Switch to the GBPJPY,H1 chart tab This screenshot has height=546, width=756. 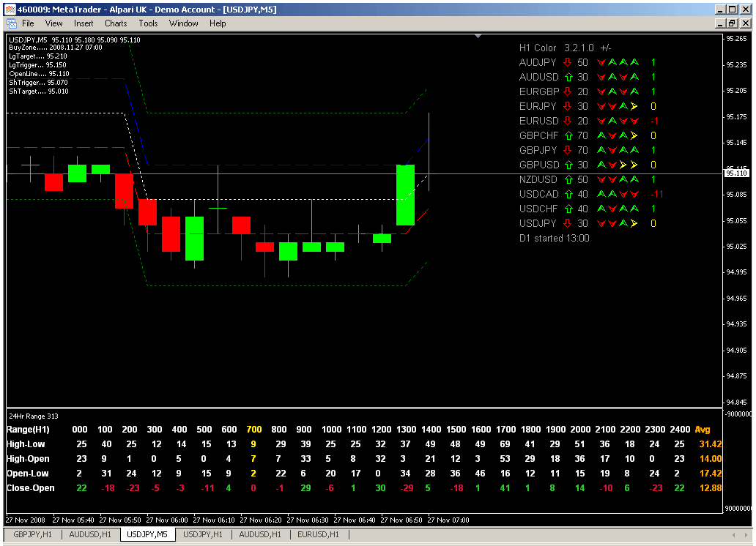pos(32,534)
